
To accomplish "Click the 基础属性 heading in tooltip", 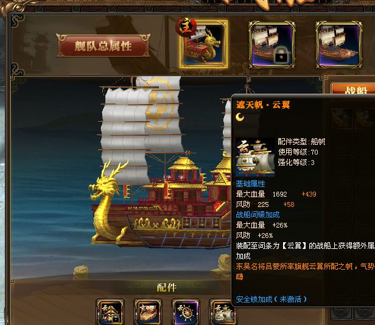I will pos(250,184).
